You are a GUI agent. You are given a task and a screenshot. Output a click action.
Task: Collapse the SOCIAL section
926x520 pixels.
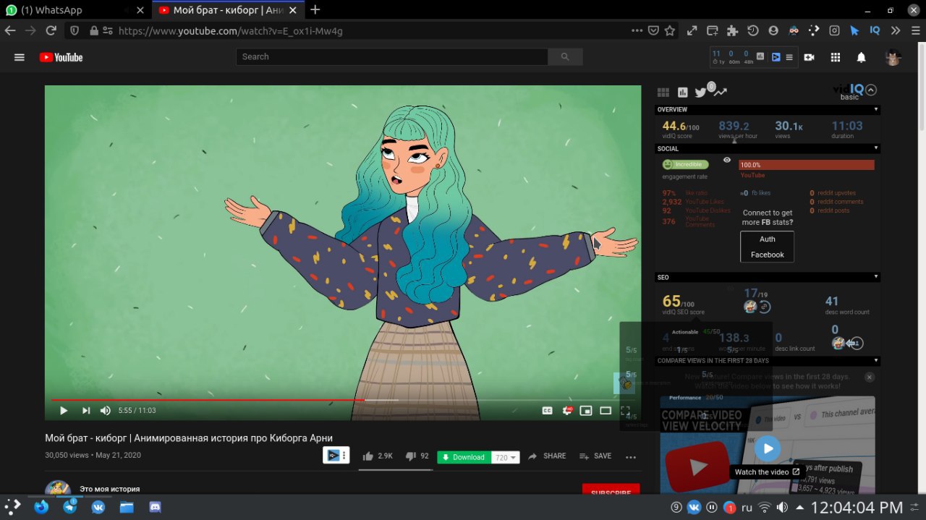click(x=876, y=148)
